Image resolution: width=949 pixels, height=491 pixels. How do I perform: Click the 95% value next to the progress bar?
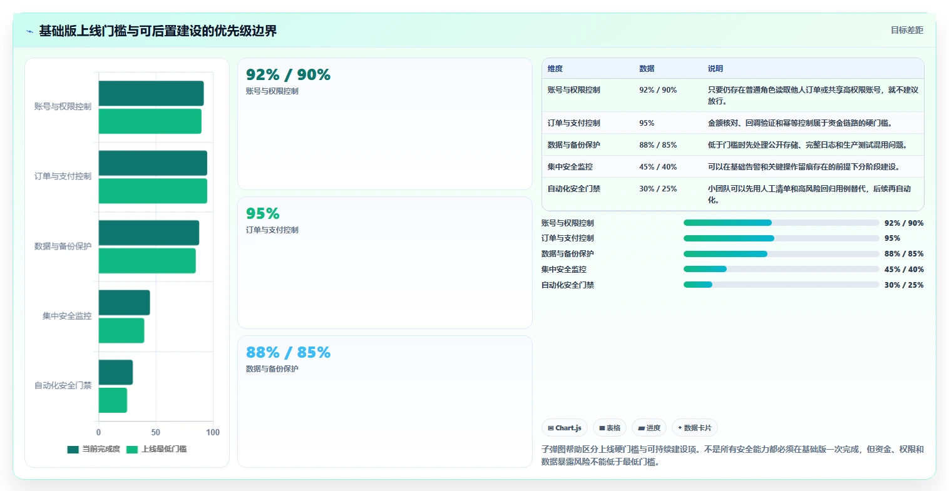[892, 238]
